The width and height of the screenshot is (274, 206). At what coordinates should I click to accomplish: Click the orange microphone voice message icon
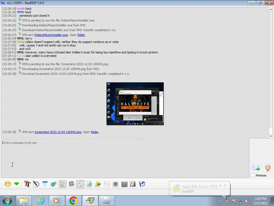[x=268, y=168]
